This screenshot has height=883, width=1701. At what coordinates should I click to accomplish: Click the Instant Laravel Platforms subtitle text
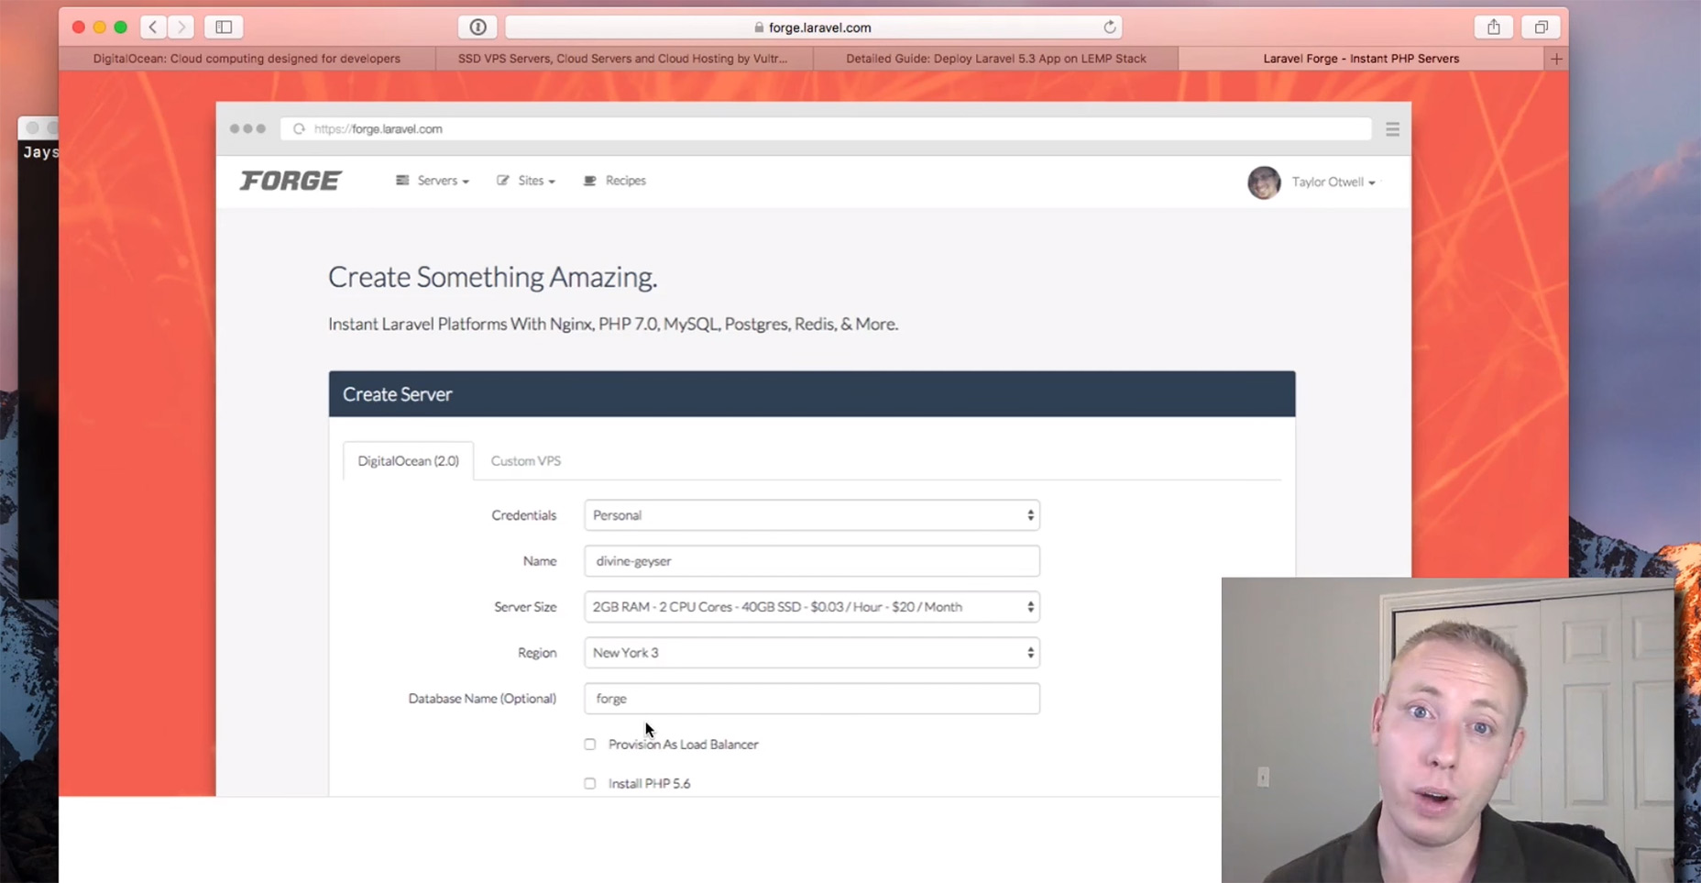pyautogui.click(x=613, y=324)
